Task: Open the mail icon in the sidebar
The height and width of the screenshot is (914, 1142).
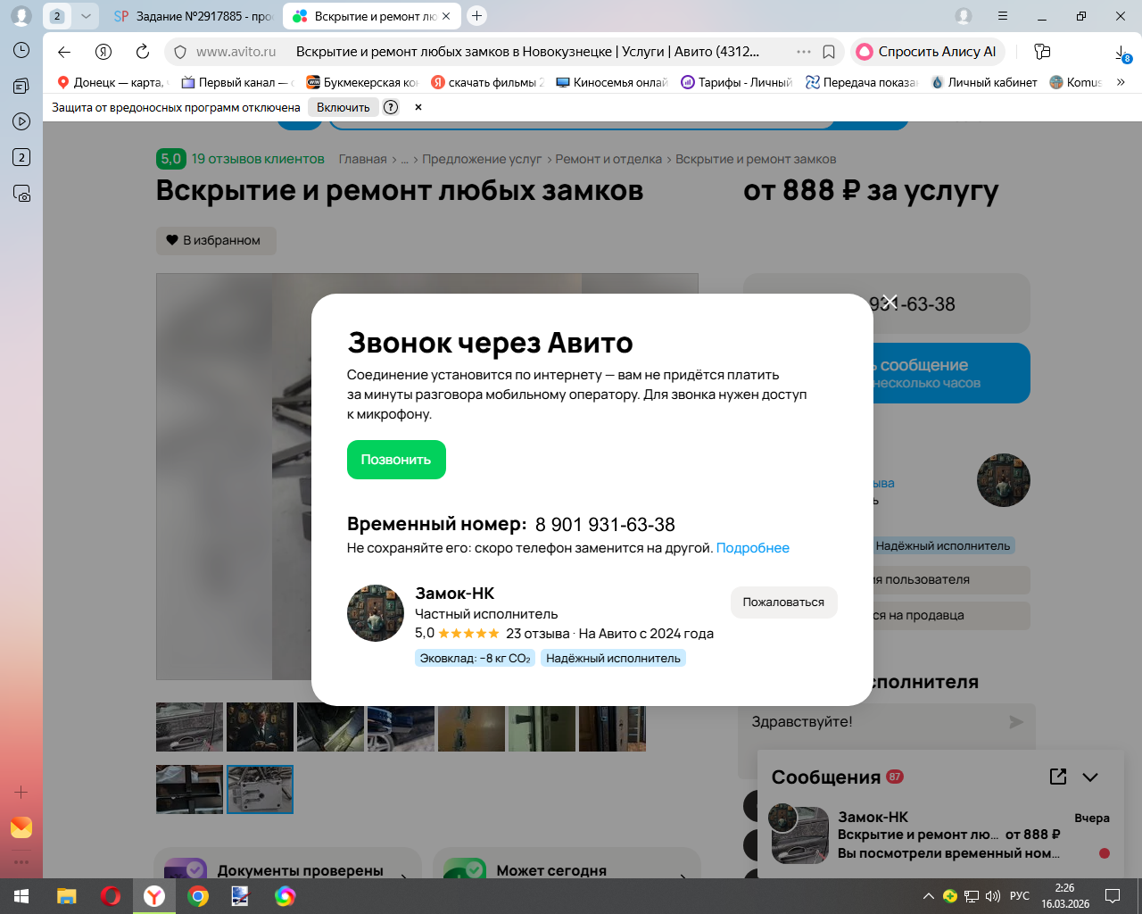Action: pyautogui.click(x=21, y=827)
